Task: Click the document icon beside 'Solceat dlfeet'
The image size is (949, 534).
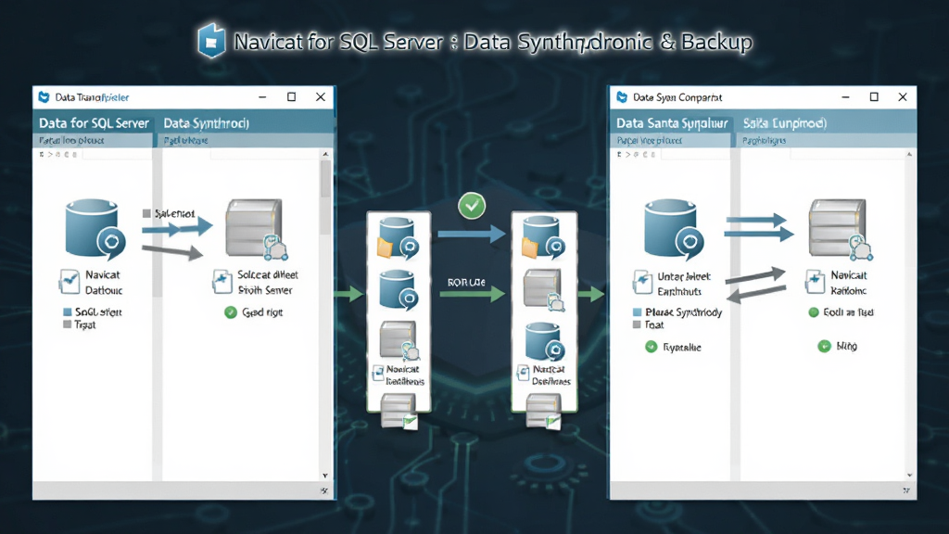Action: click(x=222, y=282)
